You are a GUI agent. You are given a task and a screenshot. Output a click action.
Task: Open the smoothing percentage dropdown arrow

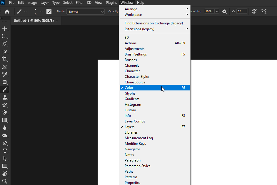point(217,11)
